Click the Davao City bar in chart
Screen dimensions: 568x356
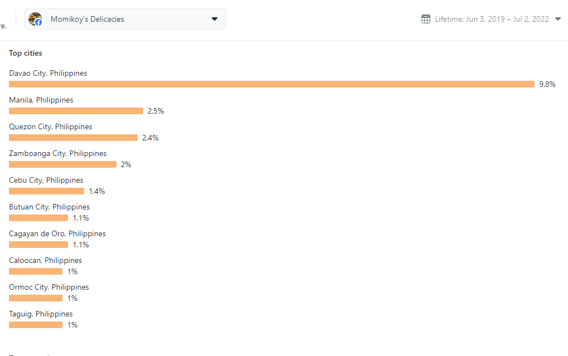271,84
